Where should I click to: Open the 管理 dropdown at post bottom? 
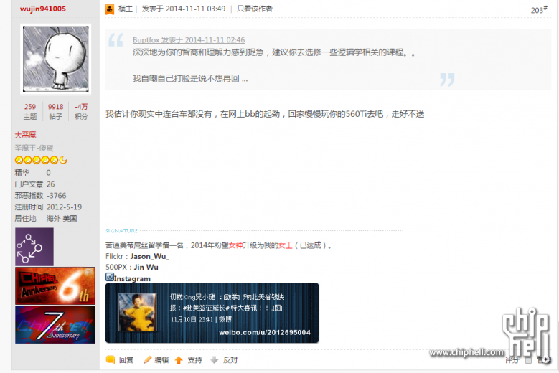point(544,360)
